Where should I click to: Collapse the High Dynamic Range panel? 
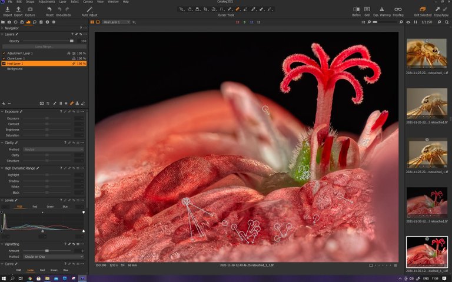click(x=2, y=168)
